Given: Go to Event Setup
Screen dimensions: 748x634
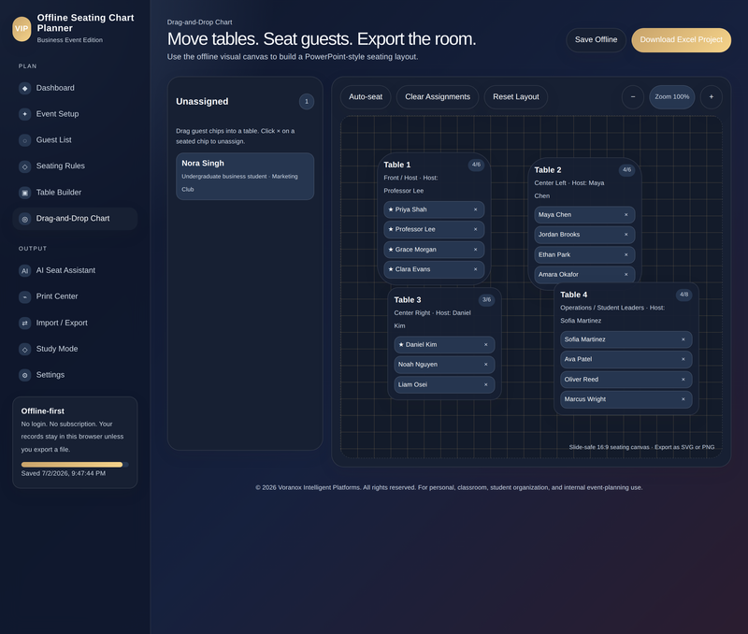Looking at the screenshot, I should click(x=75, y=114).
